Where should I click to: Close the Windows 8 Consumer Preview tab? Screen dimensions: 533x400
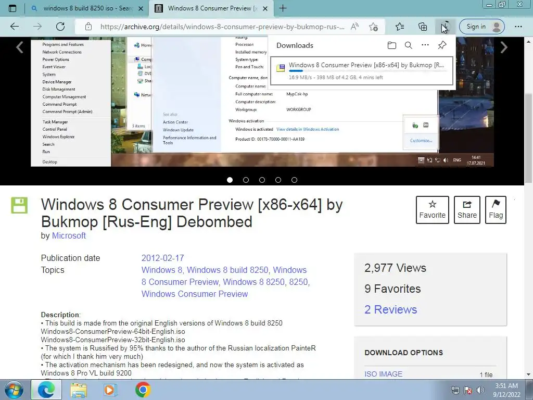[x=265, y=8]
